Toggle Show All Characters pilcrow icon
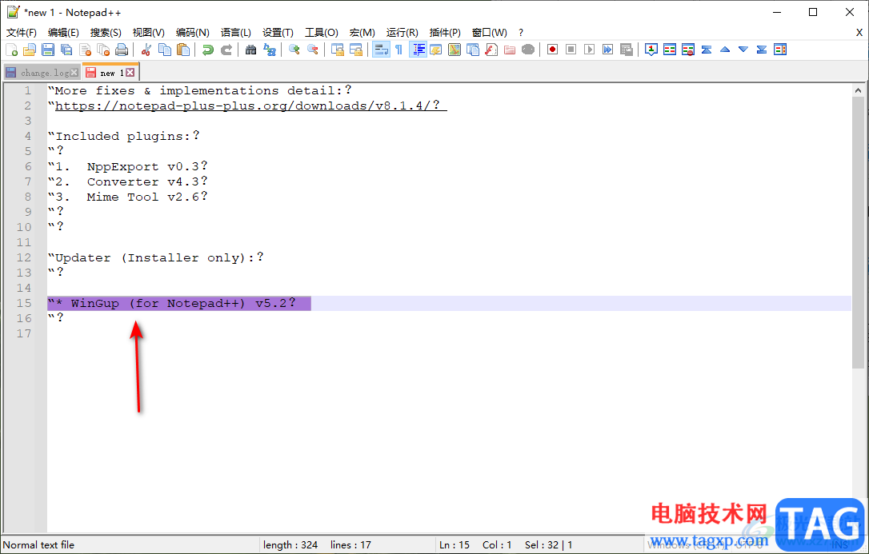Viewport: 869px width, 554px height. click(x=399, y=50)
